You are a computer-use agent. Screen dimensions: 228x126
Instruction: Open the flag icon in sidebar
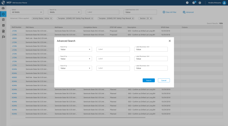(3, 37)
